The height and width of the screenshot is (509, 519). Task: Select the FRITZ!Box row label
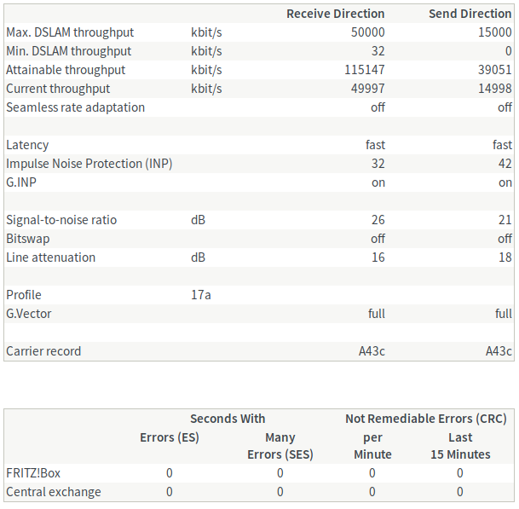tap(33, 473)
